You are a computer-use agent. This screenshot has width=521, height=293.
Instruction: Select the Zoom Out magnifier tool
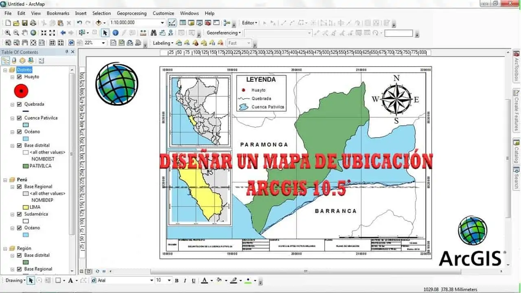[16, 33]
